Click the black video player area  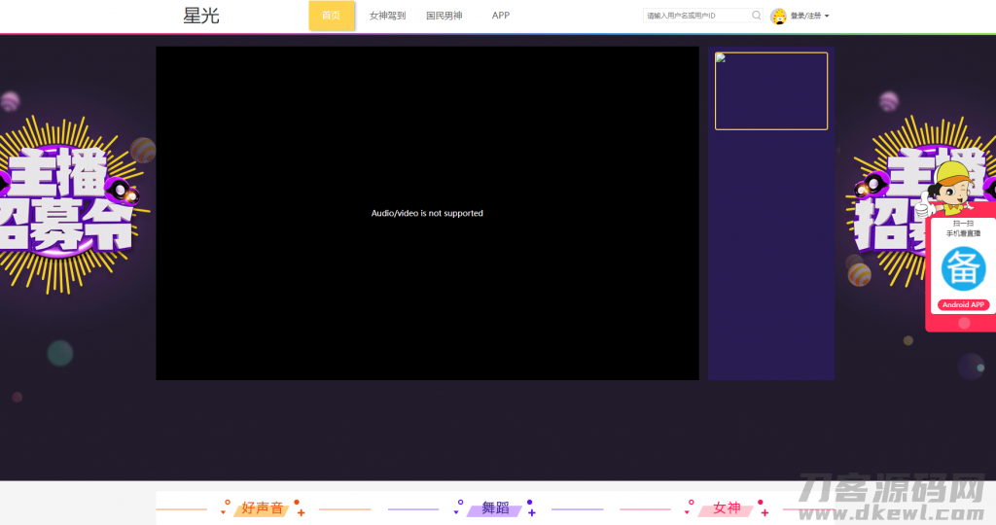coord(427,213)
